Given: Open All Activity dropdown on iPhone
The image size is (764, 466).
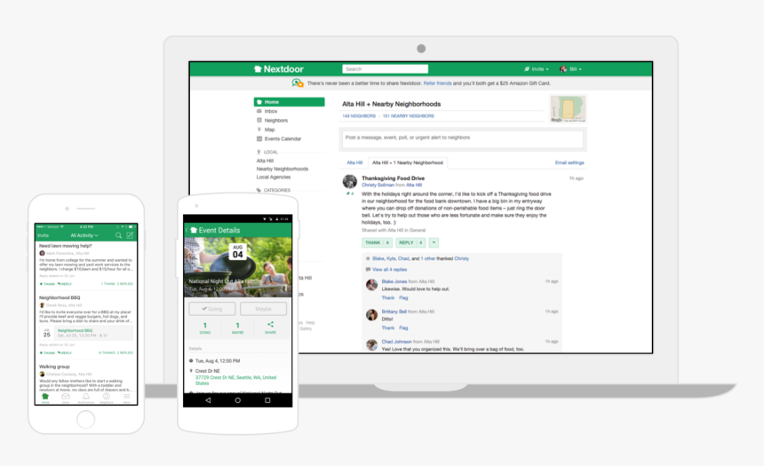Looking at the screenshot, I should point(84,235).
